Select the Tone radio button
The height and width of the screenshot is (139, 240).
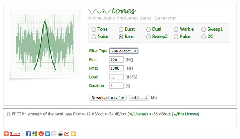click(x=94, y=29)
